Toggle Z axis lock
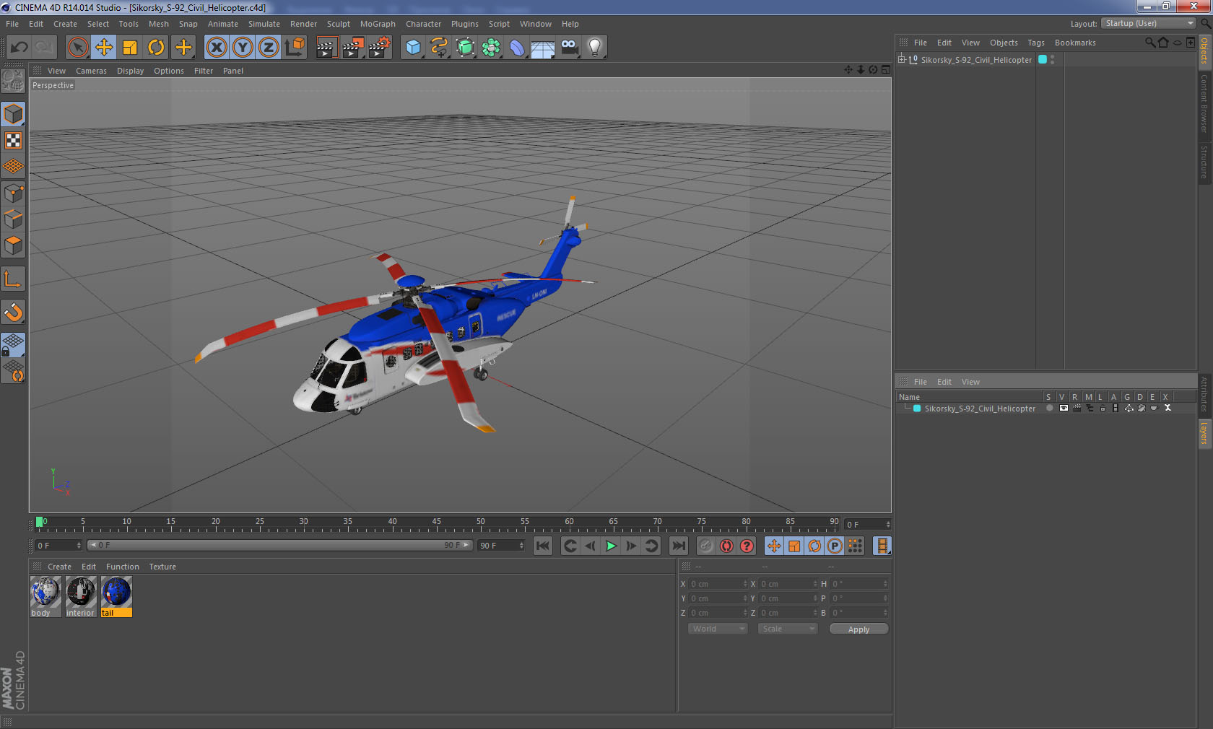This screenshot has height=729, width=1213. point(269,48)
